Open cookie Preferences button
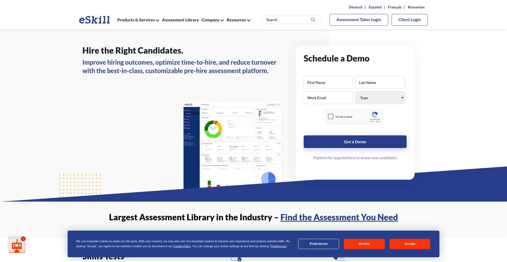 [x=318, y=244]
